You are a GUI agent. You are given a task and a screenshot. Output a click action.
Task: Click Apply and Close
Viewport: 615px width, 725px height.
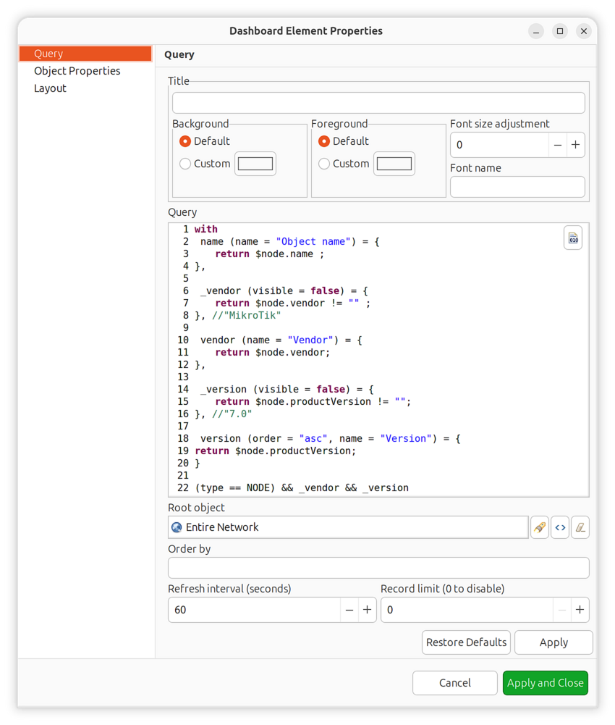pos(545,683)
